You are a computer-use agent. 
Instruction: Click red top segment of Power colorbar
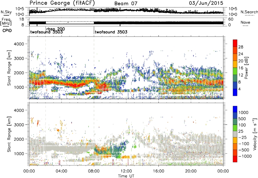coord(235,43)
